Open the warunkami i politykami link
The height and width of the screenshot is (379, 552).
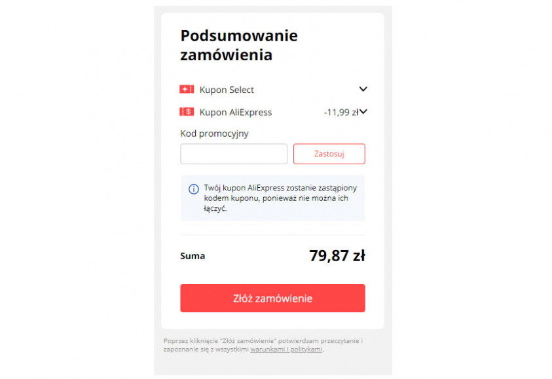(x=286, y=350)
